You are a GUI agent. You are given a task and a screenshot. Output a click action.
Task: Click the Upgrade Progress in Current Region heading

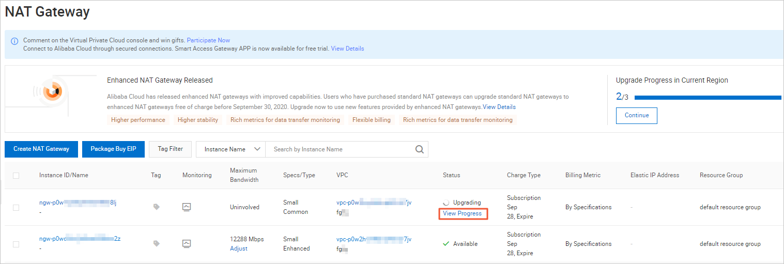tap(672, 80)
